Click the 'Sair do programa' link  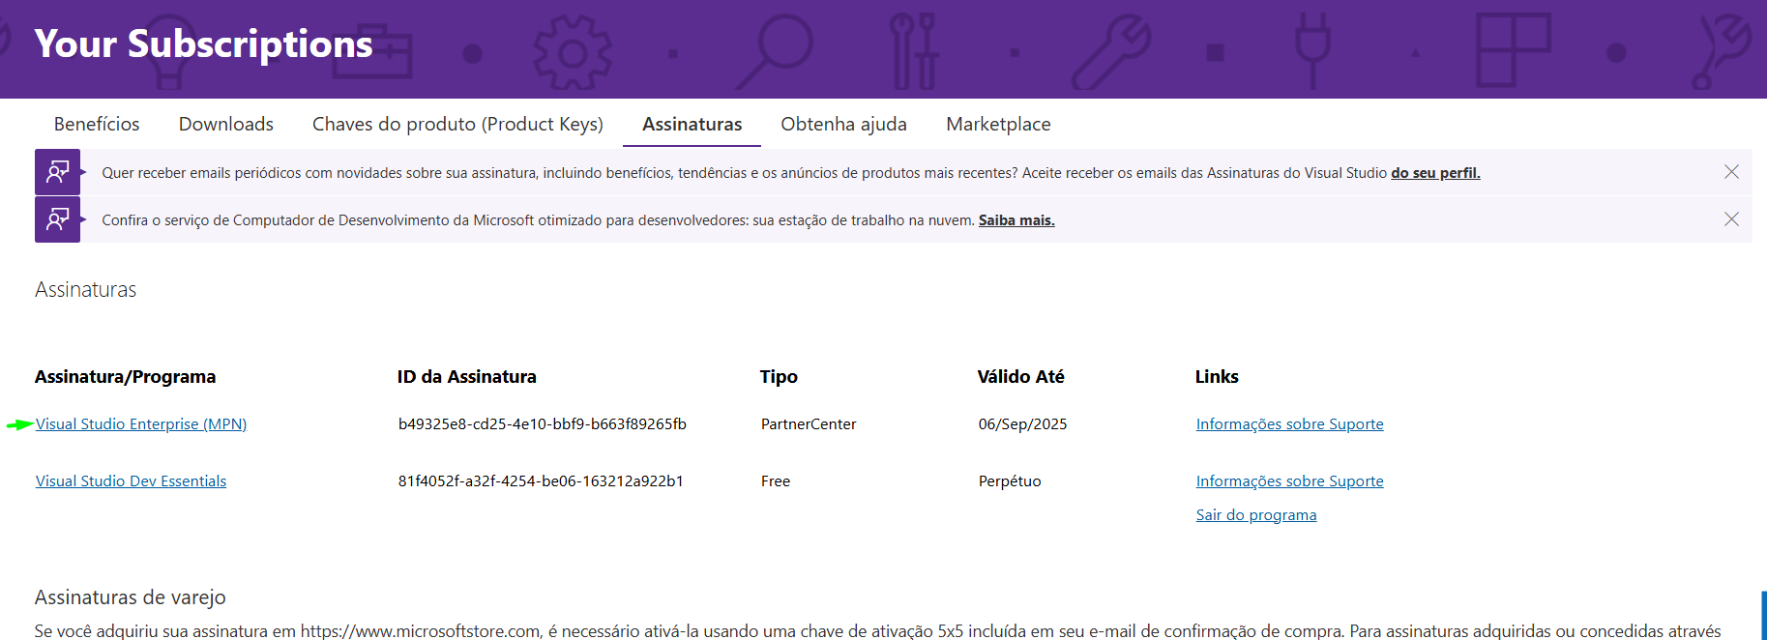point(1256,514)
